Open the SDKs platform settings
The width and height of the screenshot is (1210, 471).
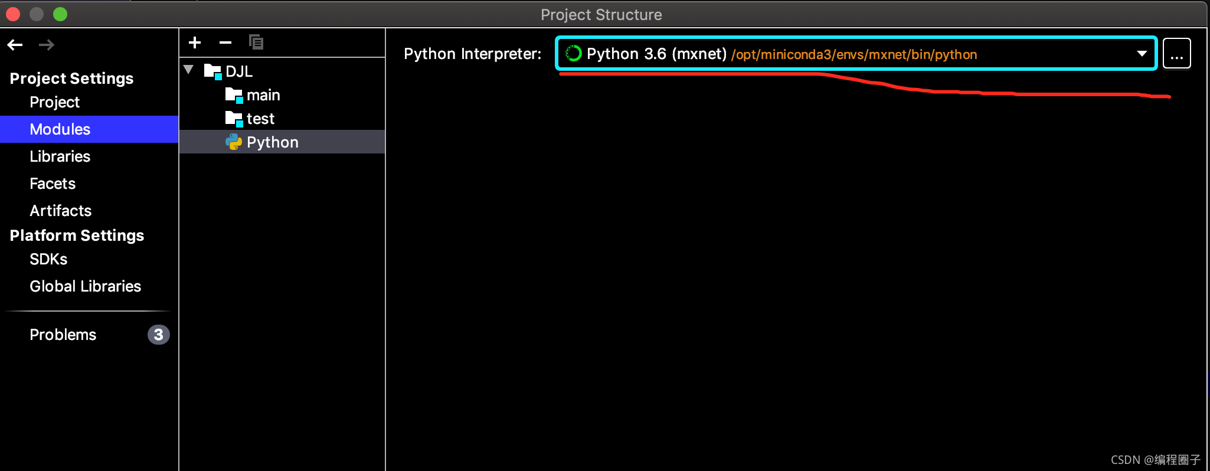[x=48, y=259]
